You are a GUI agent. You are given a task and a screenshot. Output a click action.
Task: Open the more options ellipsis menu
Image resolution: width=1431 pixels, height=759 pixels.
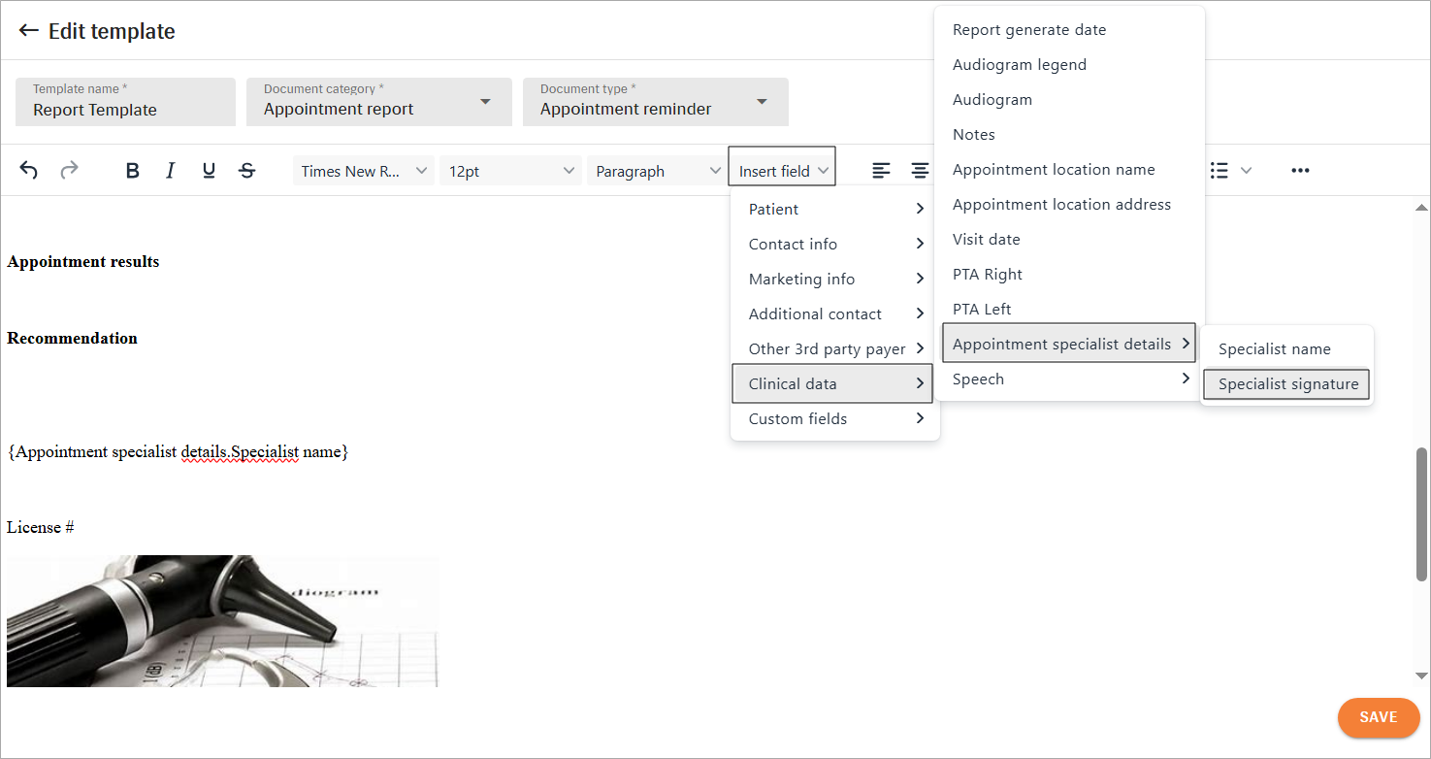(1300, 171)
